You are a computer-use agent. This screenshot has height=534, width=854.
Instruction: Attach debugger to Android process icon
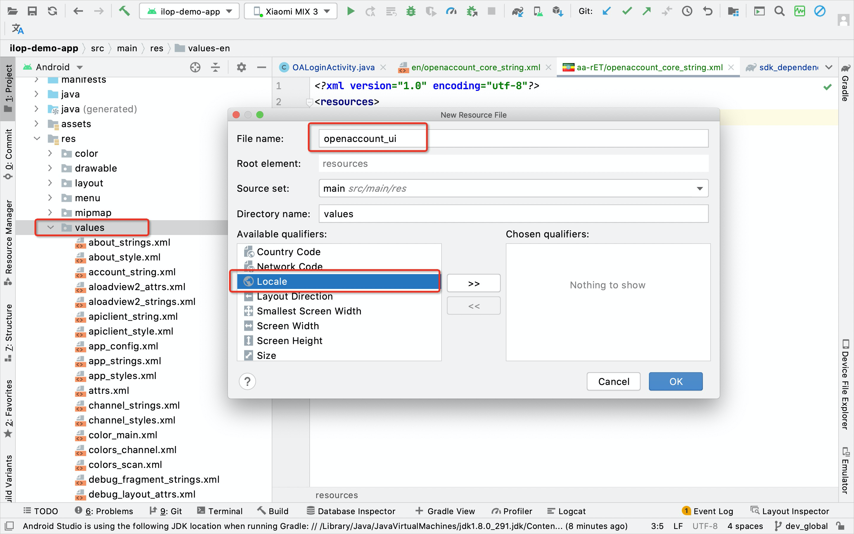click(472, 11)
